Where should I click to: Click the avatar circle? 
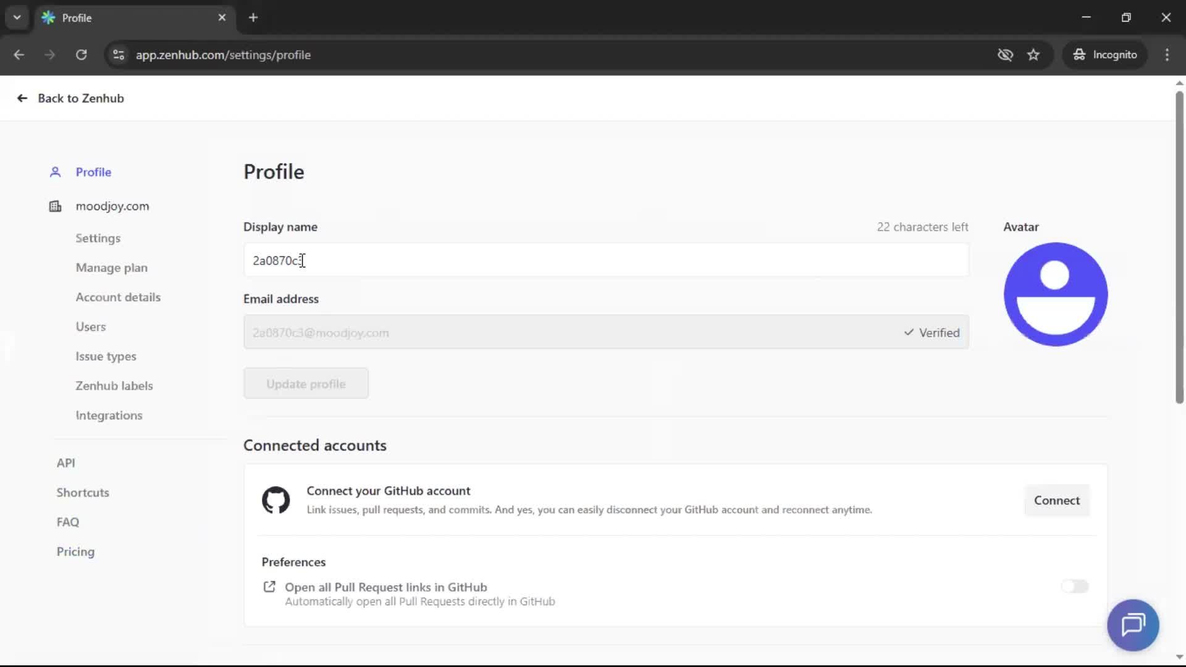(x=1056, y=295)
